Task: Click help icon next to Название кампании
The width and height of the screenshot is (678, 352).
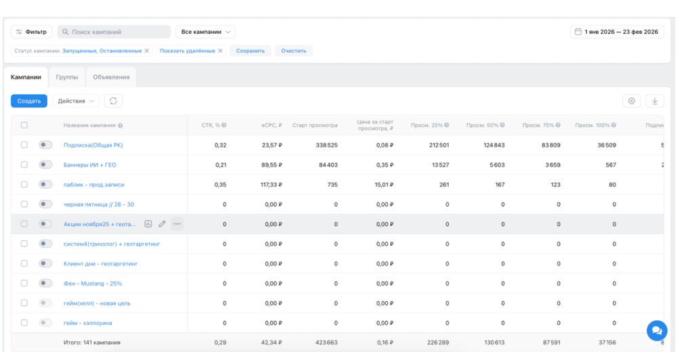Action: (x=120, y=126)
